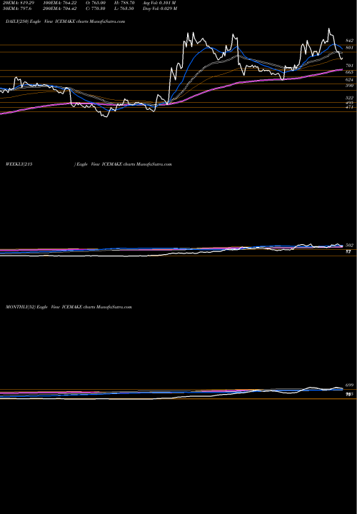Viewport: 357px width, 514px height.
Task: Click the 50EMA value readout
Action: [16, 9]
